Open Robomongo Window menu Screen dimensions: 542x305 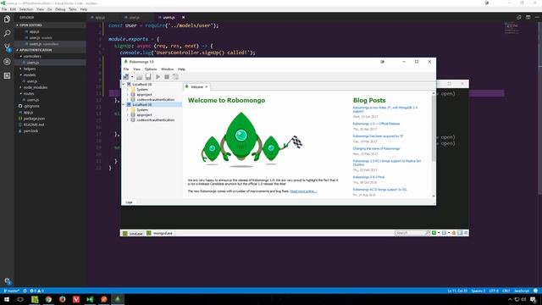pos(168,69)
